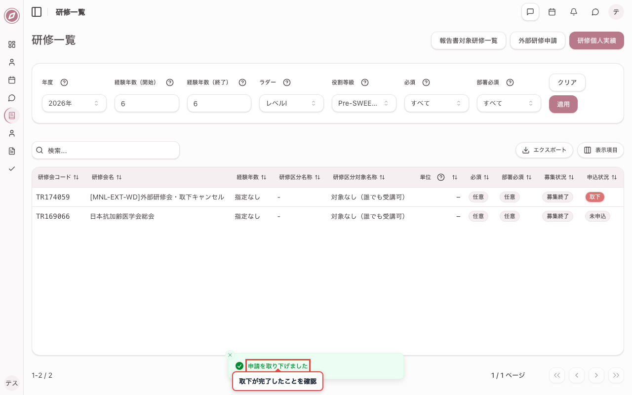632x395 pixels.
Task: Click the 取下 status badge
Action: tap(595, 197)
